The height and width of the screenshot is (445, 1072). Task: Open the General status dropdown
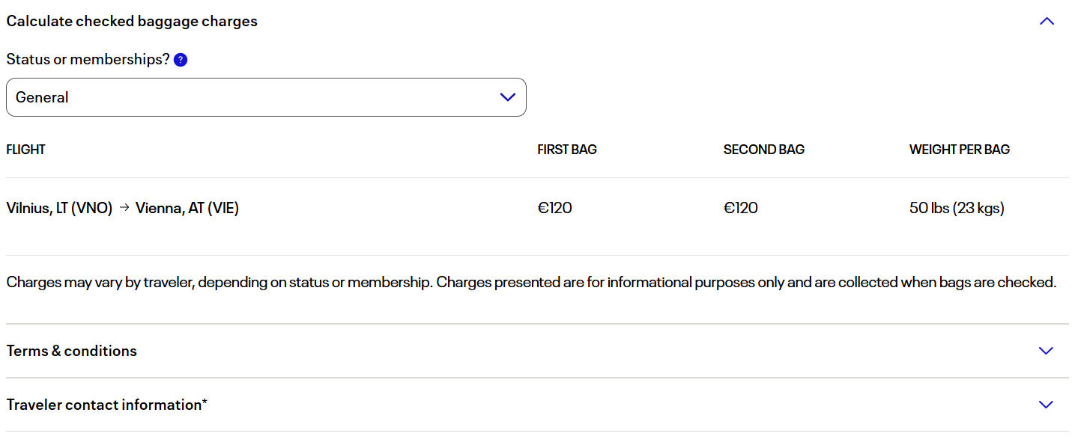point(266,97)
